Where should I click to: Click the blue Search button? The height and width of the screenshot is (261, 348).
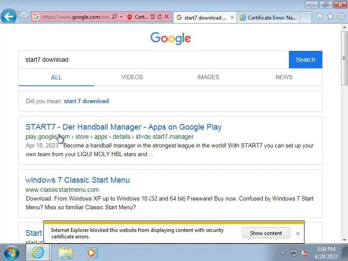[x=305, y=60]
